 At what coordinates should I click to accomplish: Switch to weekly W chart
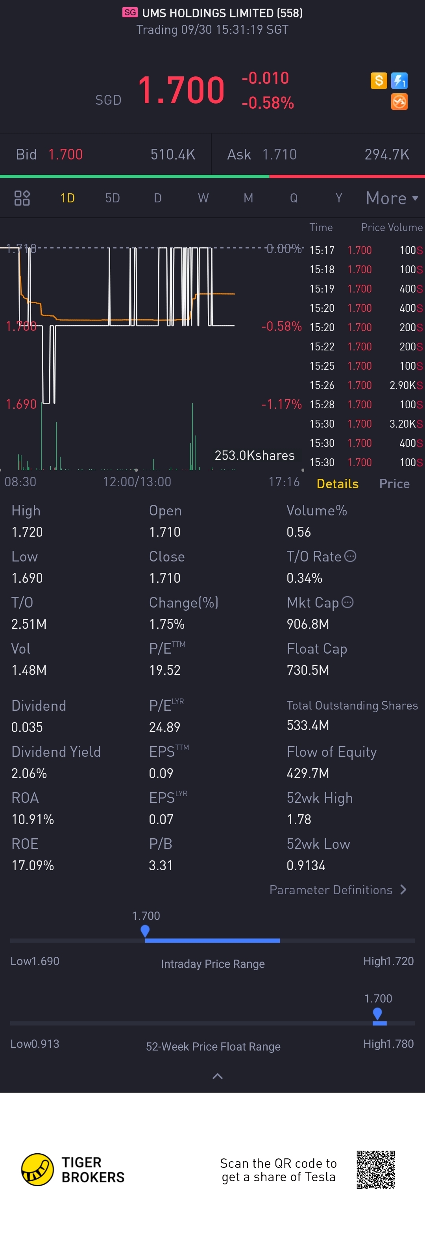point(203,198)
